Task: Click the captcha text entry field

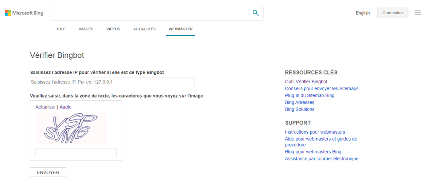Action: pos(76,153)
